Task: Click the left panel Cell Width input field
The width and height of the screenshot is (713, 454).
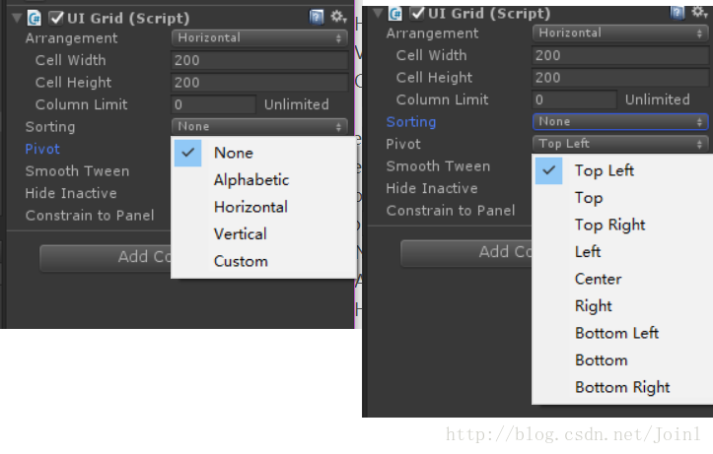Action: coord(259,60)
